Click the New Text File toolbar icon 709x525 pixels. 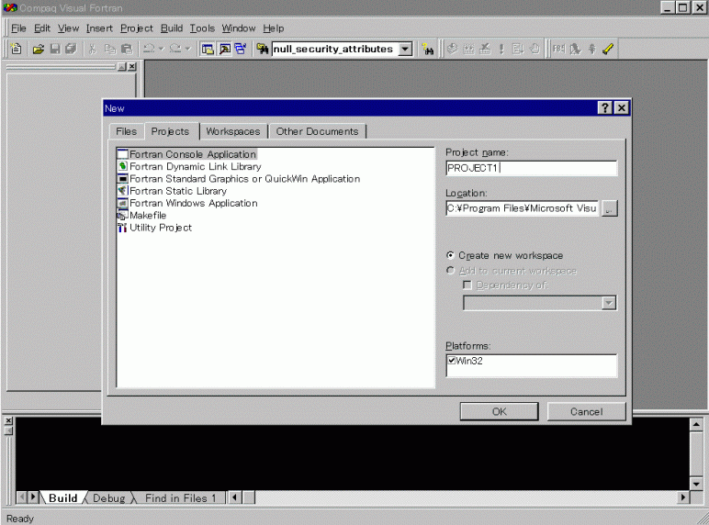[17, 49]
